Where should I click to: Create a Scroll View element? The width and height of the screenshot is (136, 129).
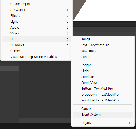pyautogui.click(x=103, y=83)
